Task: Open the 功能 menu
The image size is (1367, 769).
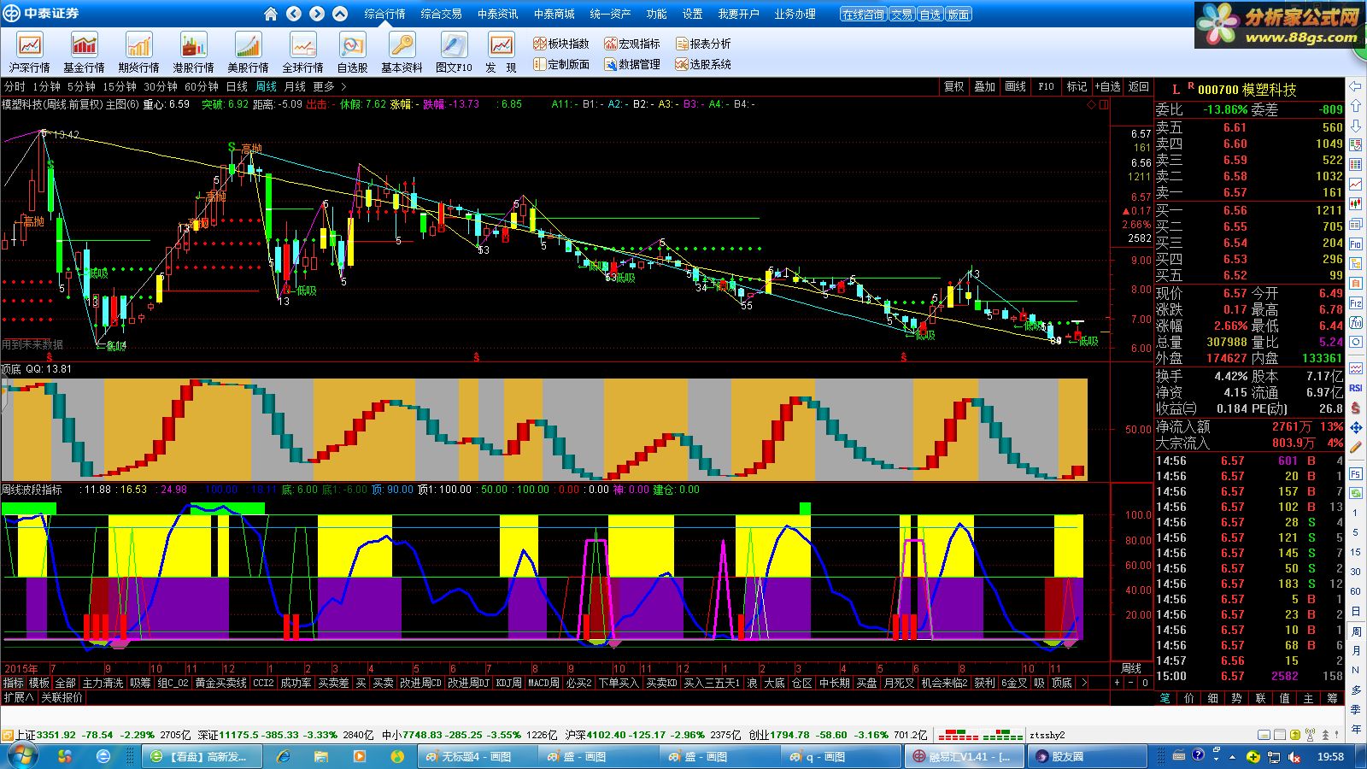Action: tap(657, 14)
